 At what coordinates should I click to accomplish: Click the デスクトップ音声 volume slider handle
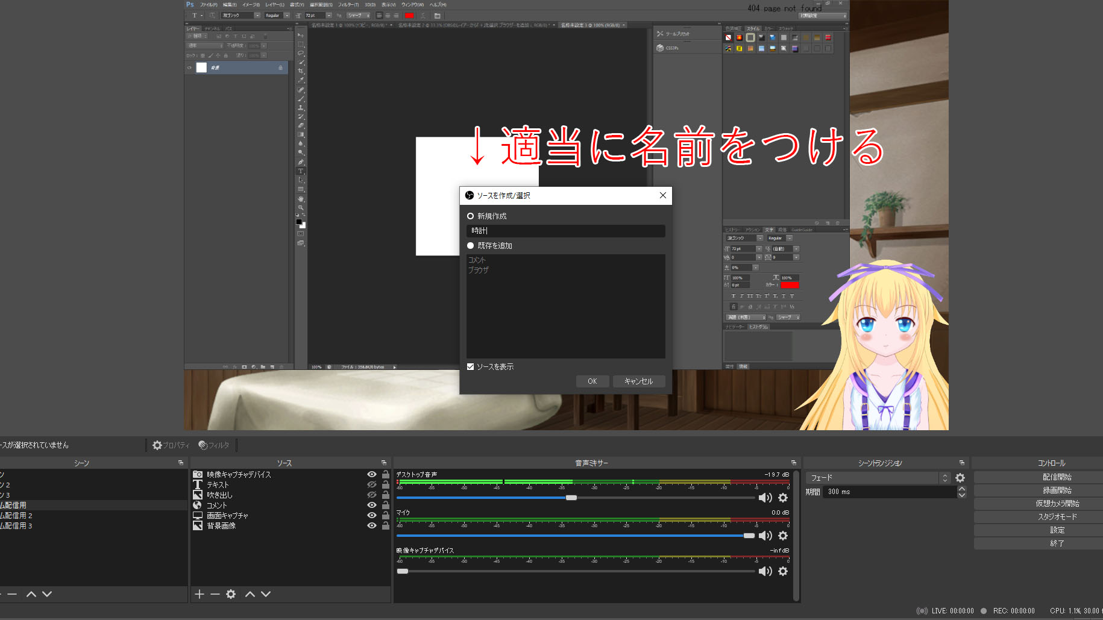tap(571, 498)
